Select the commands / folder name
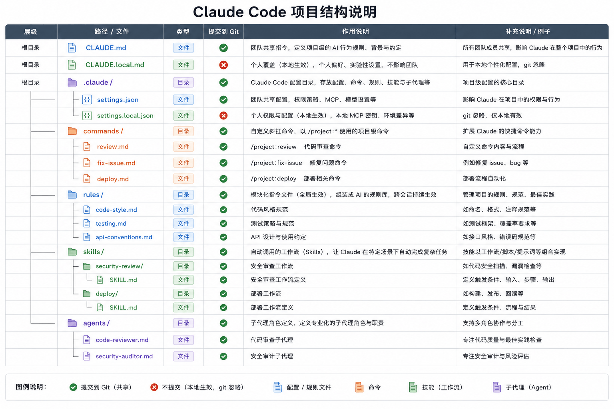 tap(103, 131)
